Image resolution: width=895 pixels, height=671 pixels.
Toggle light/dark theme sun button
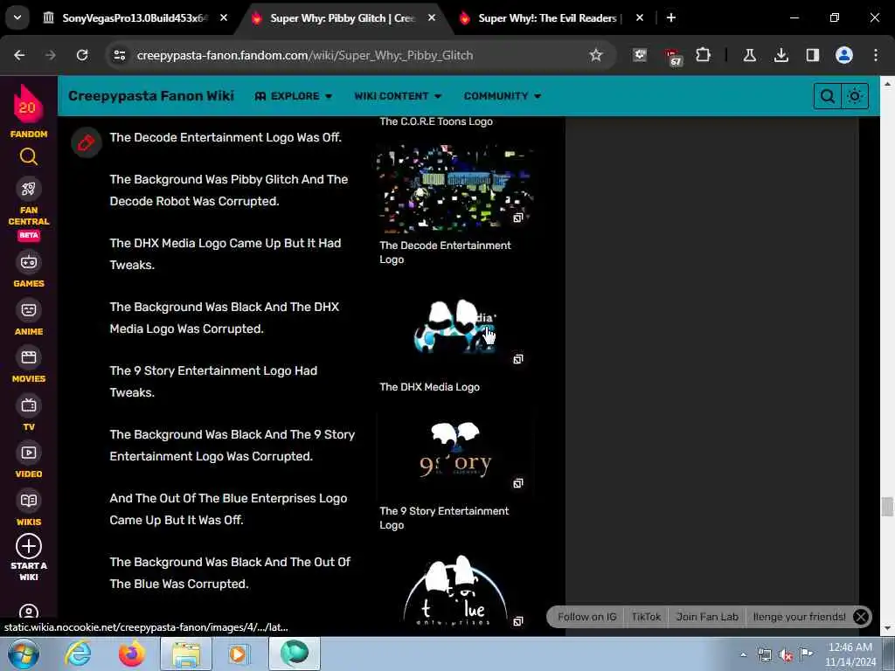click(x=855, y=96)
